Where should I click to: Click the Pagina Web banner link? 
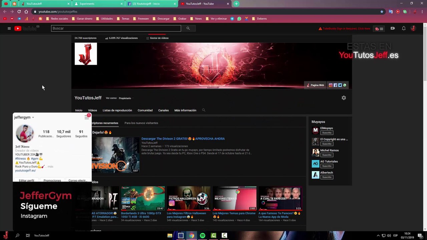click(315, 85)
